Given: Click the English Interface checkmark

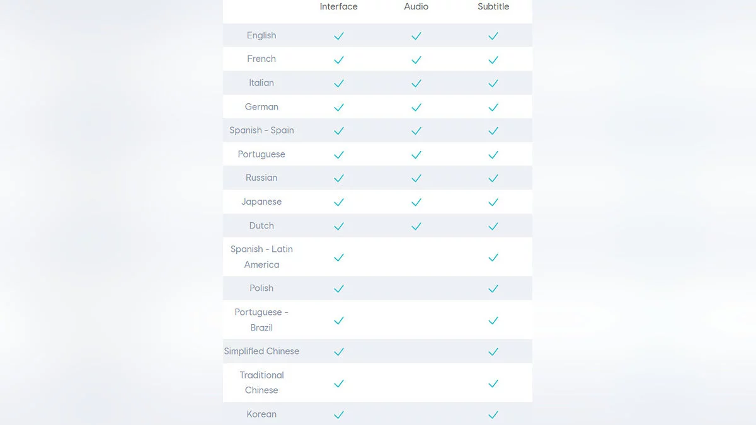Looking at the screenshot, I should point(339,36).
